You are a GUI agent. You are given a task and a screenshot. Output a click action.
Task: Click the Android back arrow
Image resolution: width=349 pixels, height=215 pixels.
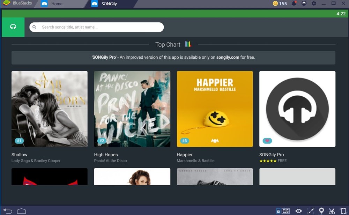point(8,211)
